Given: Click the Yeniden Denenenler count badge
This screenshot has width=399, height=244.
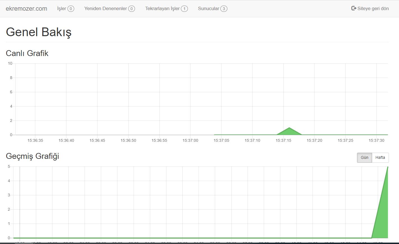Looking at the screenshot, I should click(x=132, y=9).
